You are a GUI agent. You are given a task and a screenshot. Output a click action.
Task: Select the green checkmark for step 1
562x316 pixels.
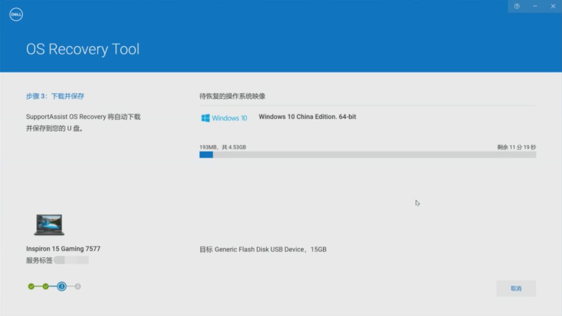pyautogui.click(x=30, y=286)
